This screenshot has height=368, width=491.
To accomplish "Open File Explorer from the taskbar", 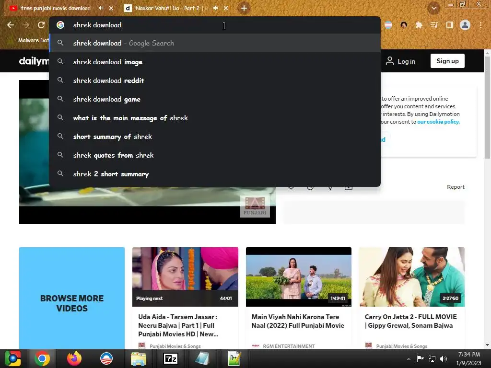I will pos(139,359).
